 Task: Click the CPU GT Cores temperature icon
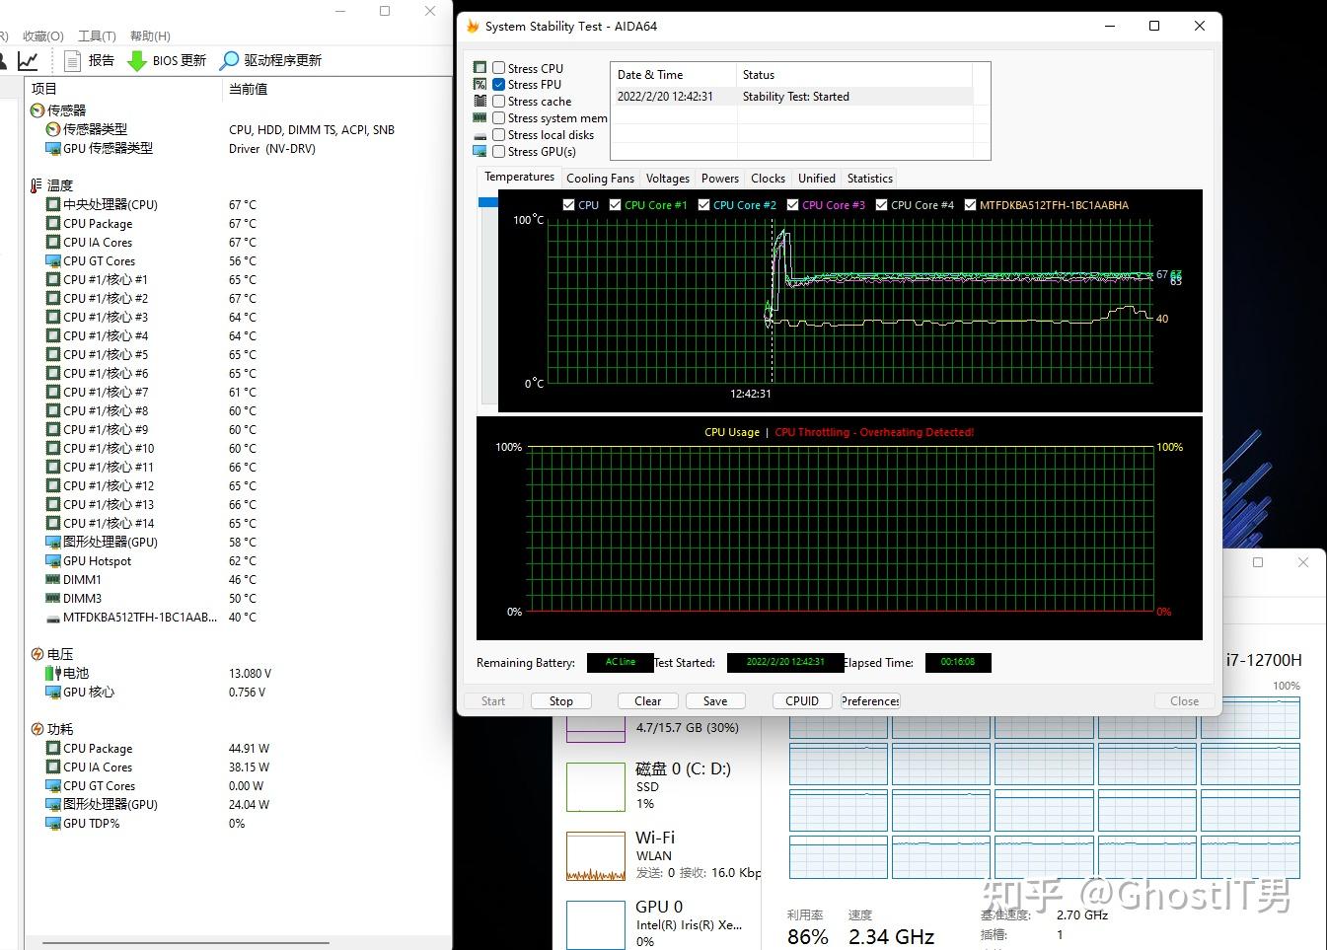(53, 260)
